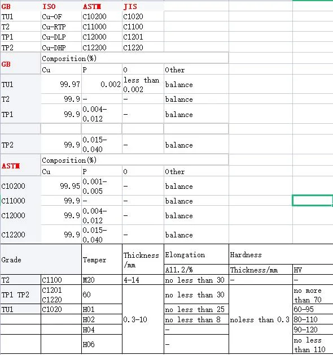Screen dimensions: 333x355
Task: Select the empty green-outlined active cell
Action: 312,201
